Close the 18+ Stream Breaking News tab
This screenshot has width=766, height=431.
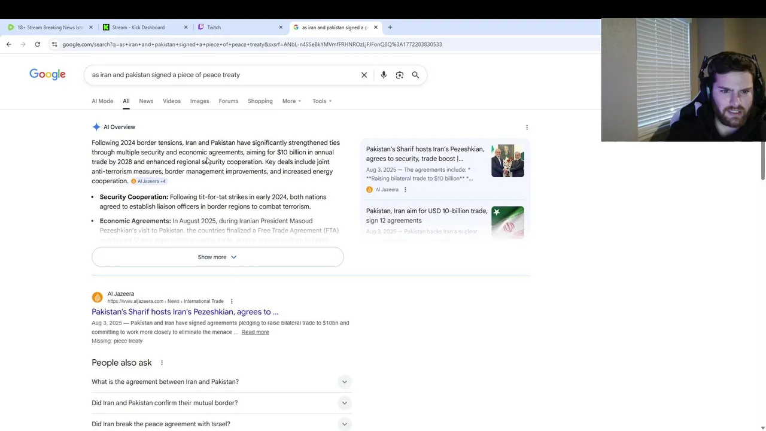pos(91,27)
